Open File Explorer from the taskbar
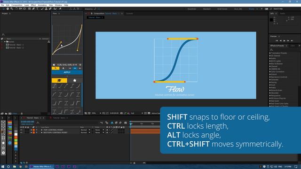 pyautogui.click(x=15, y=167)
